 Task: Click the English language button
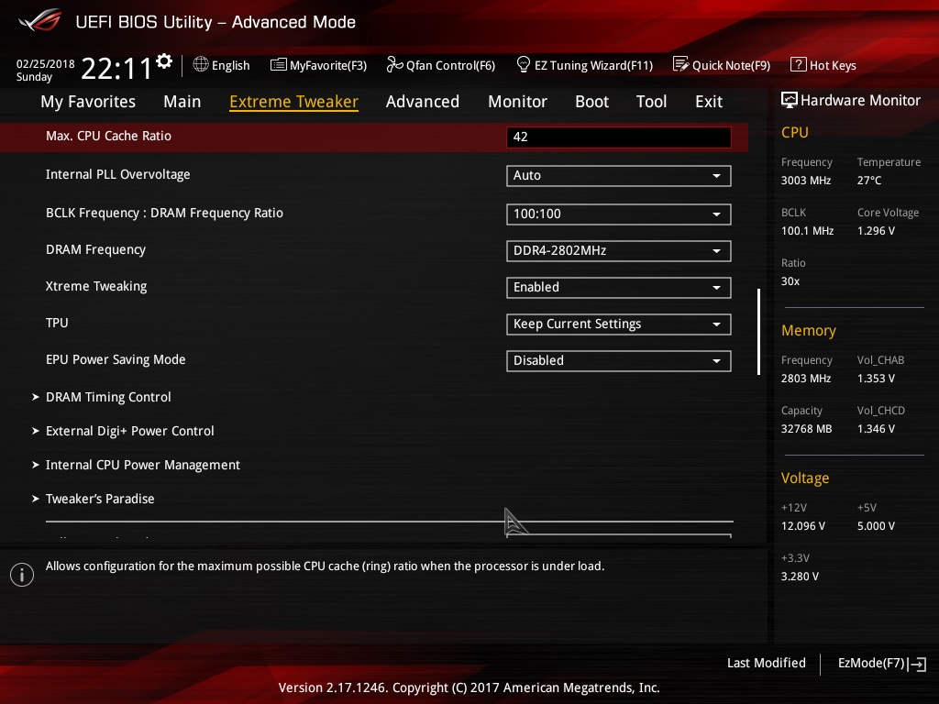(x=221, y=65)
